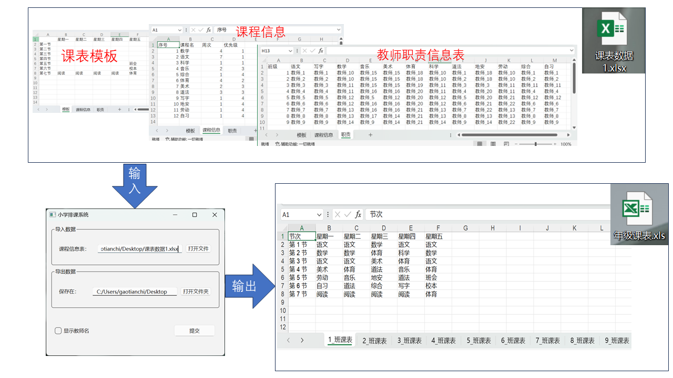
Task: Click the 保存在 folder path field
Action: coord(135,291)
